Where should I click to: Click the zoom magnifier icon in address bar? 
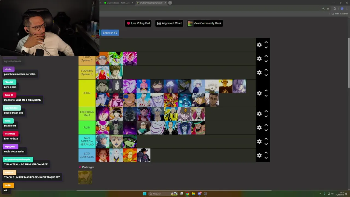323,8
